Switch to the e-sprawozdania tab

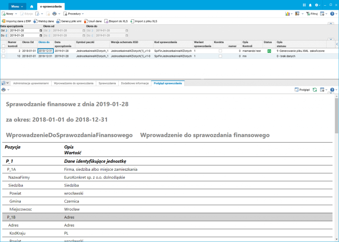(51, 7)
